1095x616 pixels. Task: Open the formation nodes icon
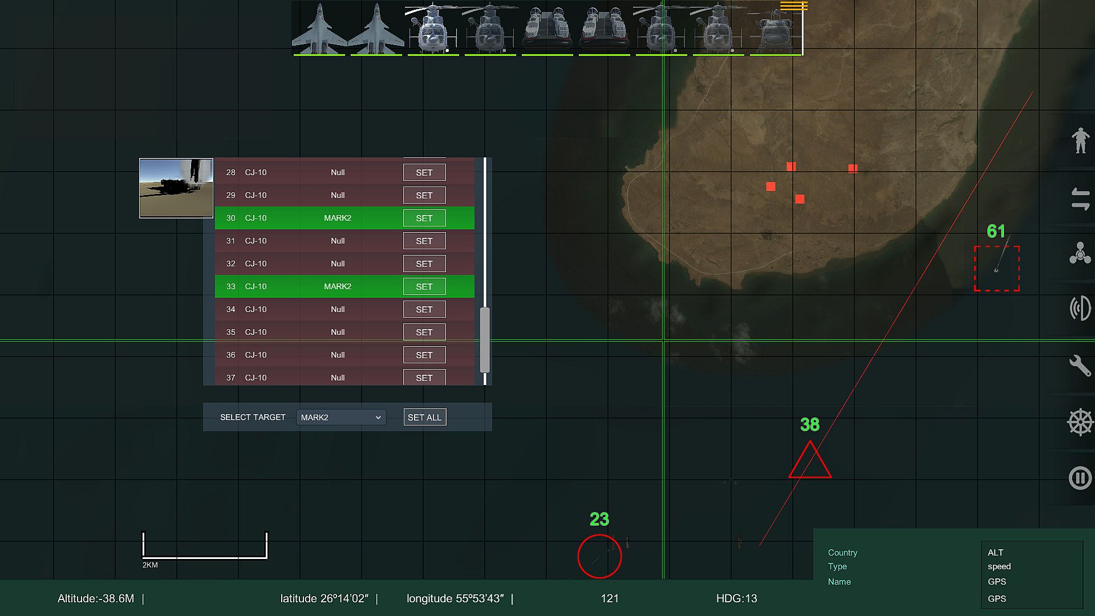click(1080, 253)
